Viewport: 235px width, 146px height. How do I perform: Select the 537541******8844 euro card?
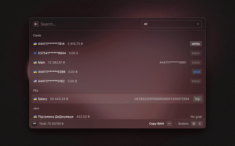pos(110,53)
